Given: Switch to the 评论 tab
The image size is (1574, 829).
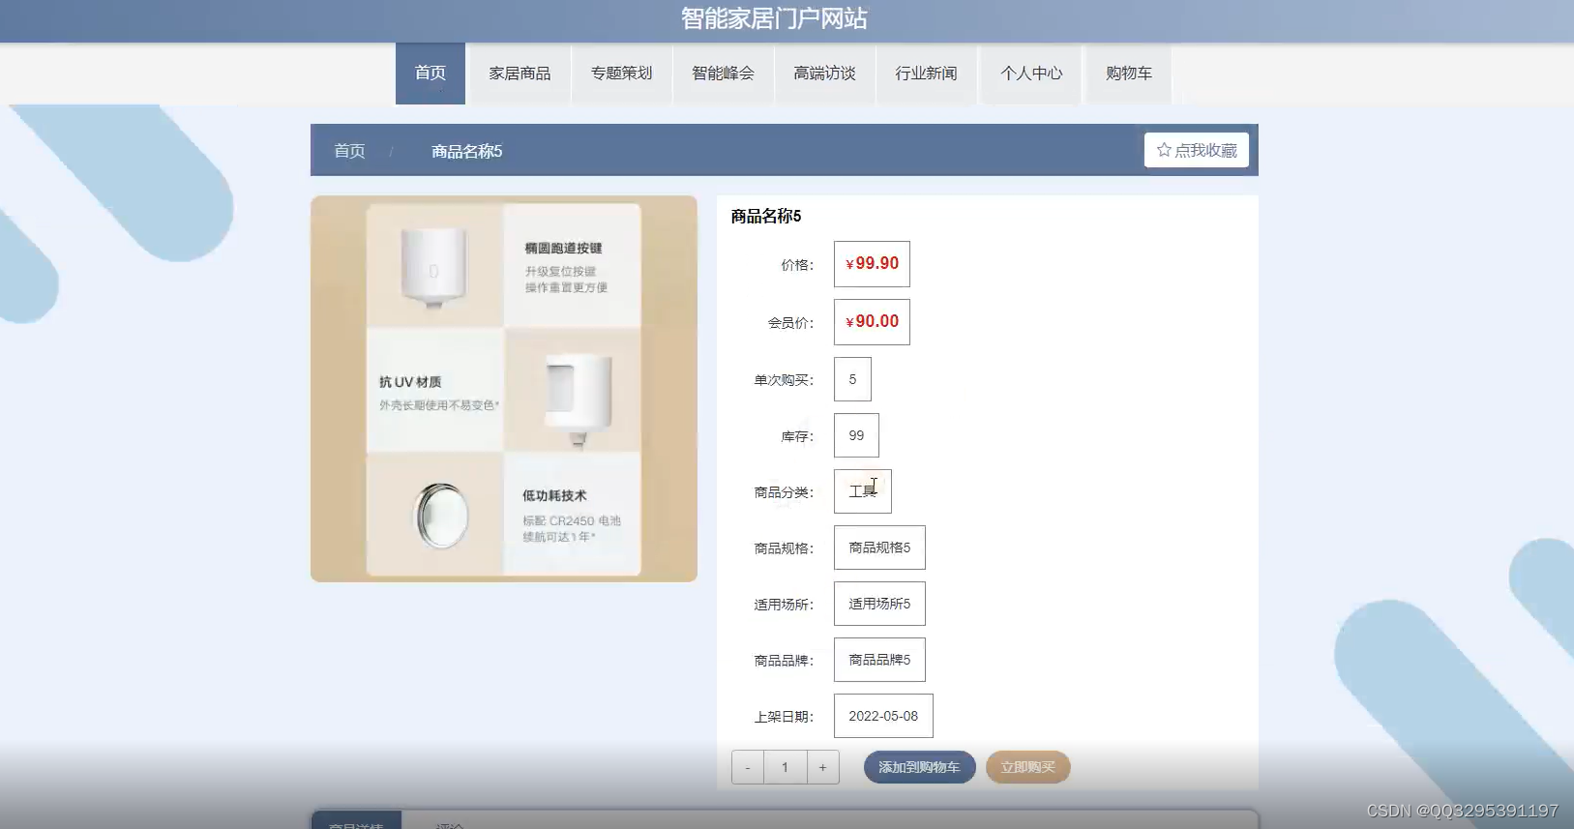Looking at the screenshot, I should 449,825.
